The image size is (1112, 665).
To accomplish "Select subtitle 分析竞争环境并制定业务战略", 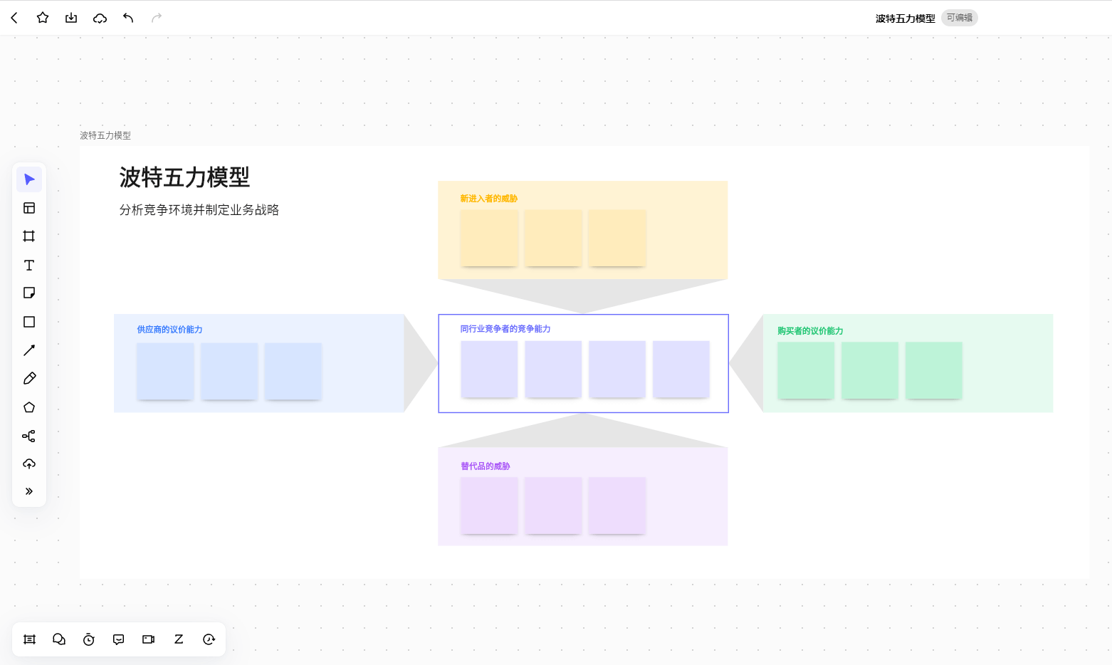I will [x=199, y=210].
